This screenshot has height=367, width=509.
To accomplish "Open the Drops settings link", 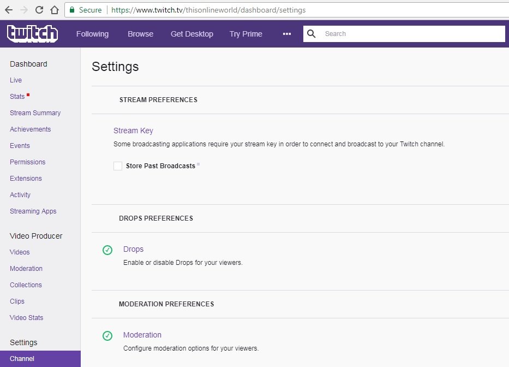I will coord(134,249).
